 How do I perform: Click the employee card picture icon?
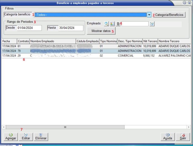pyautogui.click(x=112, y=24)
